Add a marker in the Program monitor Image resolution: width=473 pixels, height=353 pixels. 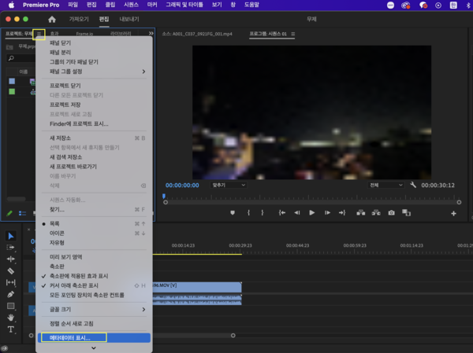233,212
